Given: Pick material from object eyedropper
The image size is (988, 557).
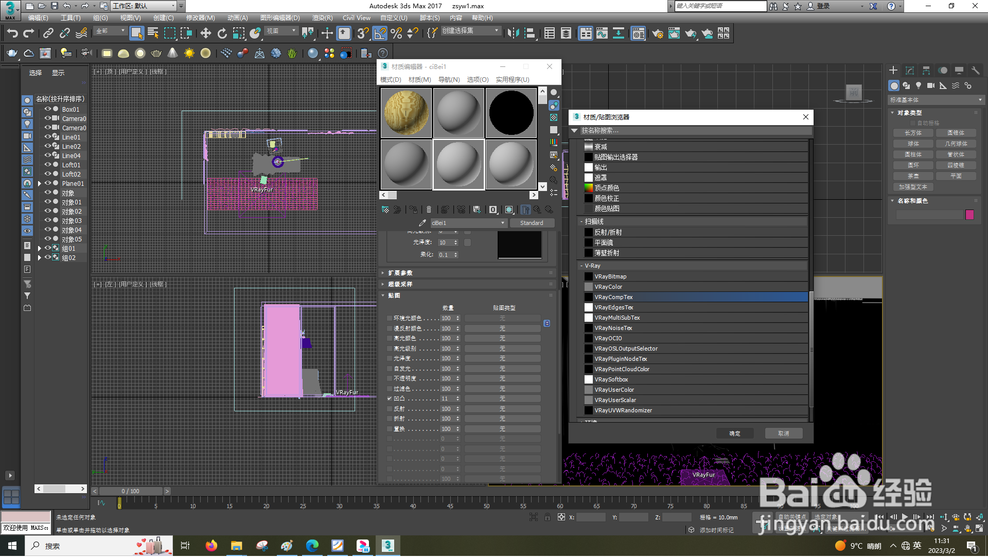Looking at the screenshot, I should pos(422,223).
